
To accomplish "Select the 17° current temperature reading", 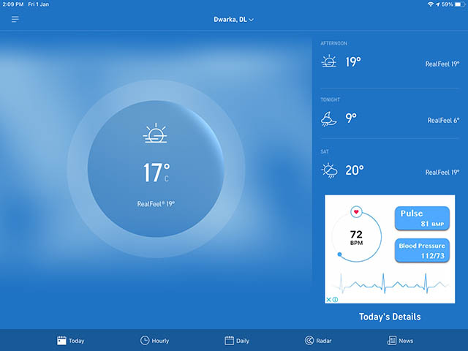I will pos(156,173).
